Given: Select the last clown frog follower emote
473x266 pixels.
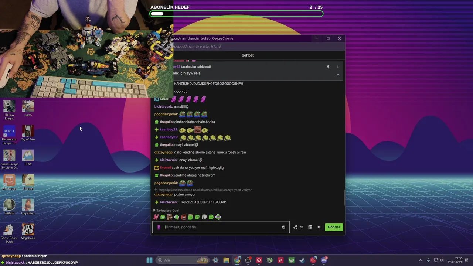Looking at the screenshot, I should click(218, 217).
